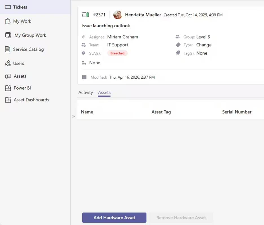This screenshot has width=264, height=225.
Task: Click the My Group Work icon
Action: pos(8,35)
